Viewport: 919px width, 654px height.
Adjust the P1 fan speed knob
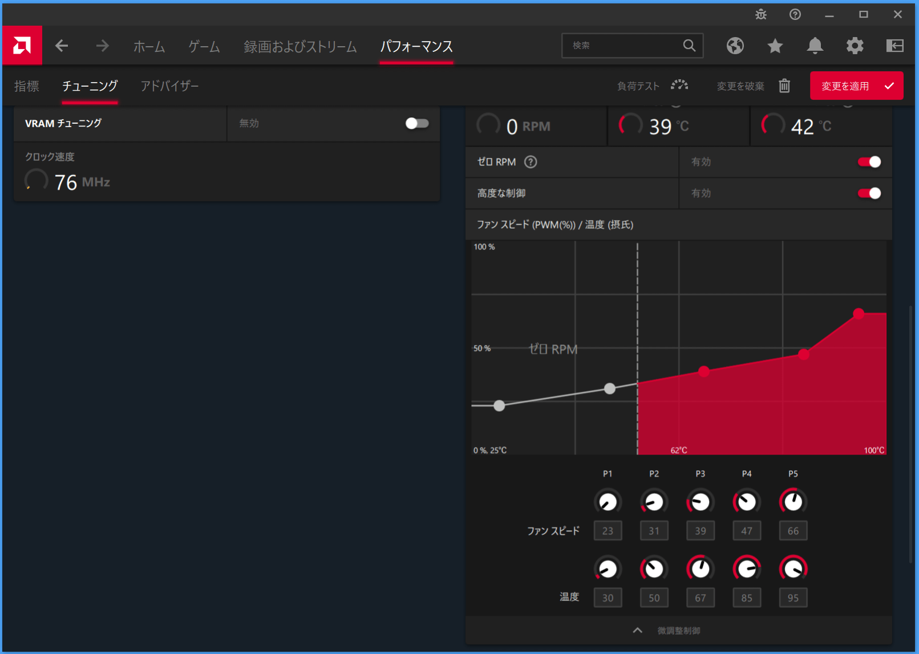point(608,502)
